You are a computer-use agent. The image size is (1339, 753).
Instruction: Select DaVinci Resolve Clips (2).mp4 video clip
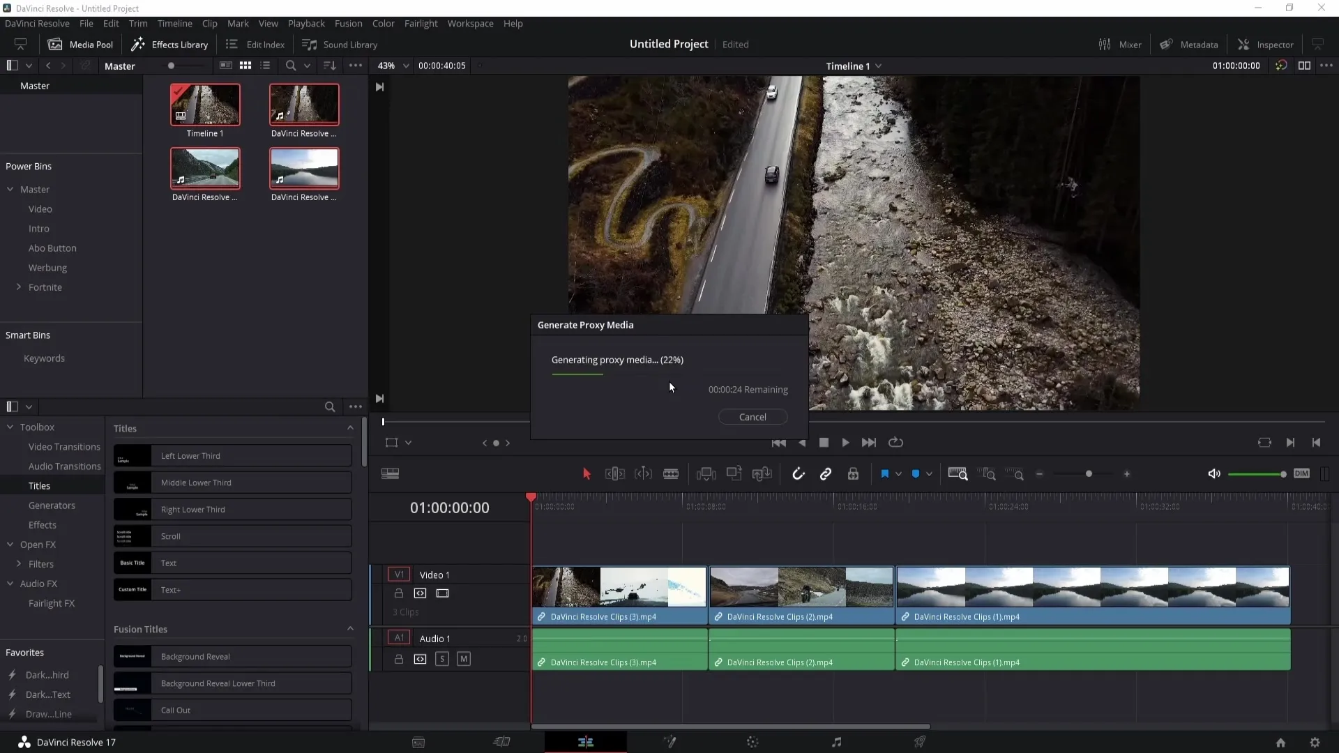point(801,595)
